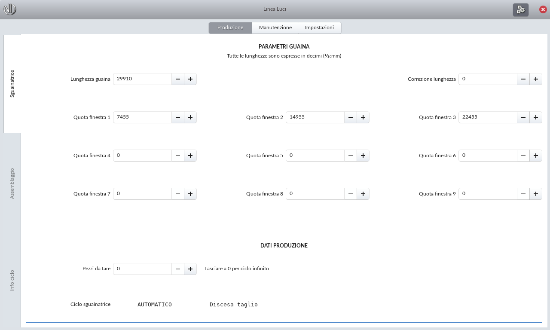This screenshot has height=330, width=550.
Task: Open the Impostazioni tab
Action: coord(319,27)
